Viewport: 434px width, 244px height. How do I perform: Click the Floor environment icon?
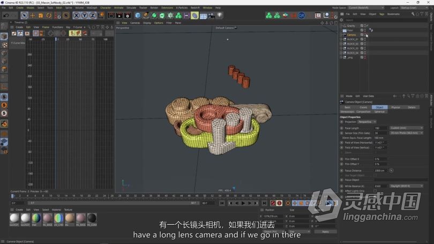click(x=203, y=16)
